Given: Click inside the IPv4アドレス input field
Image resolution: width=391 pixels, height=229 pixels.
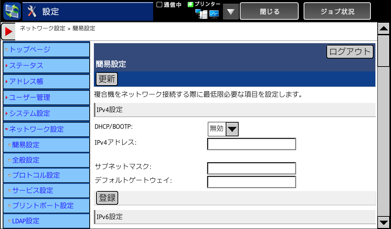Looking at the screenshot, I should 251,144.
